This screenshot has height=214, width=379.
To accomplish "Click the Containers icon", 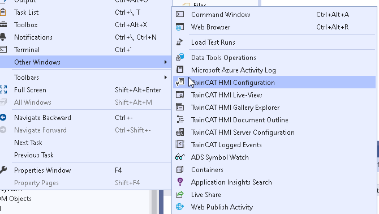I will pos(179,169).
